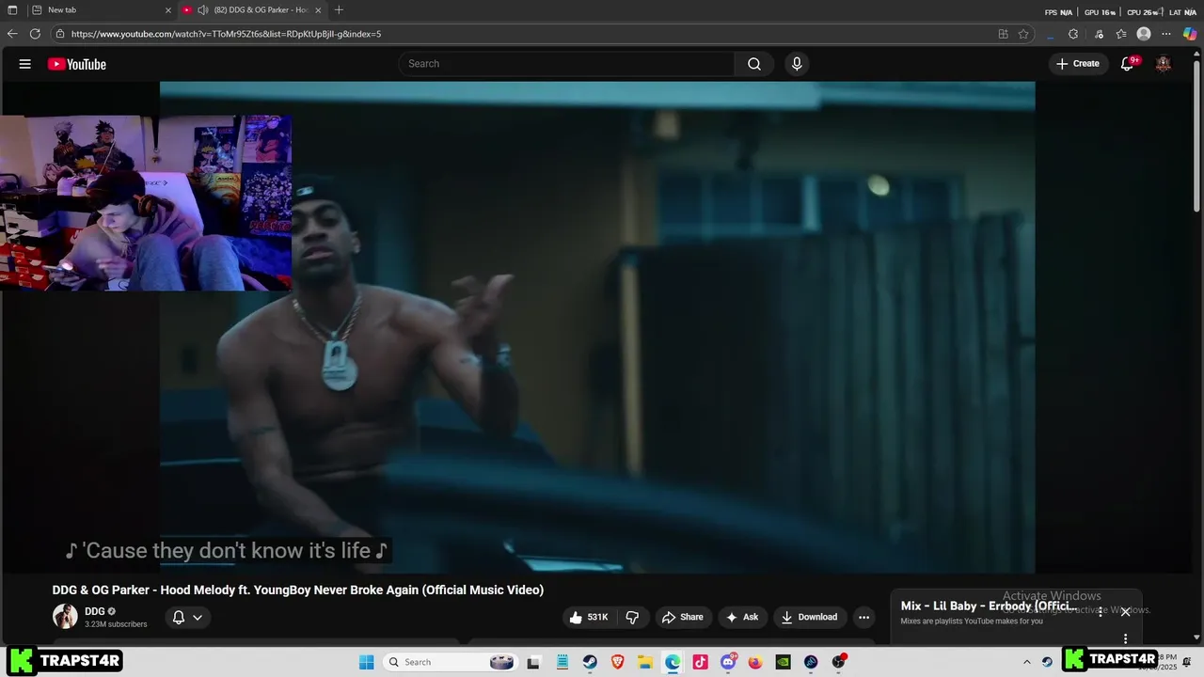This screenshot has height=677, width=1204.
Task: Go to the YouTube home logo
Action: pyautogui.click(x=77, y=64)
